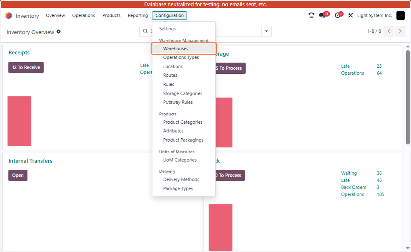Click the 12 To Receive button
411x252 pixels.
click(26, 67)
